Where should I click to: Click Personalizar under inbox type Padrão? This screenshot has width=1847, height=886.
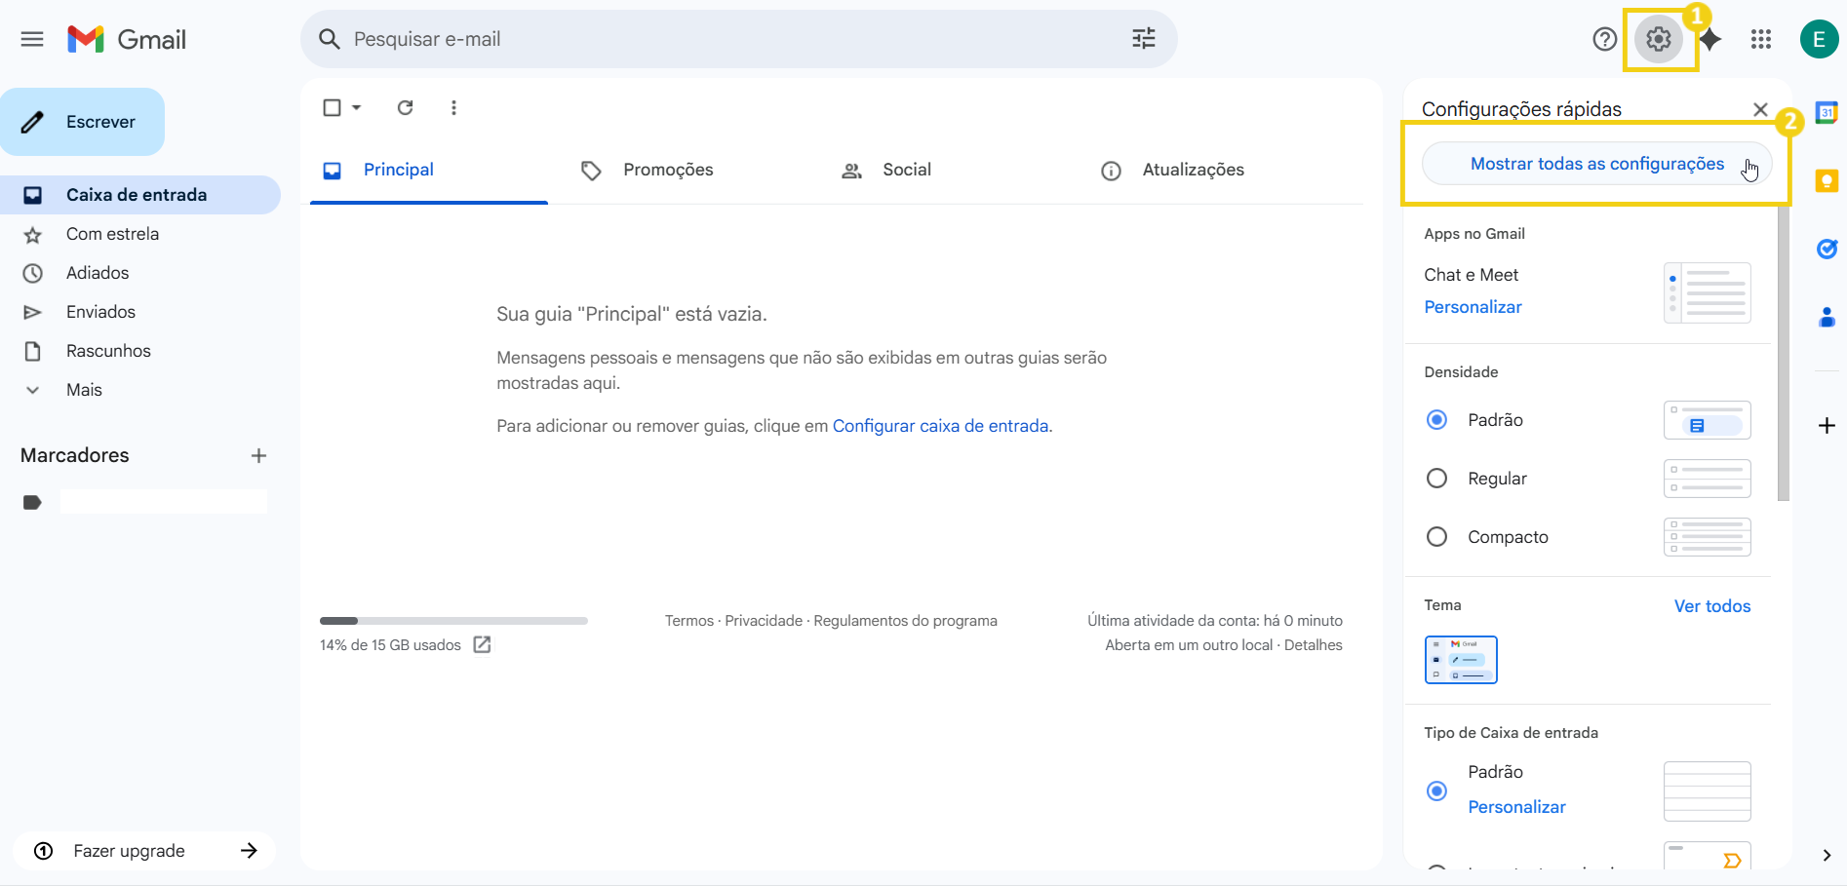(1516, 807)
